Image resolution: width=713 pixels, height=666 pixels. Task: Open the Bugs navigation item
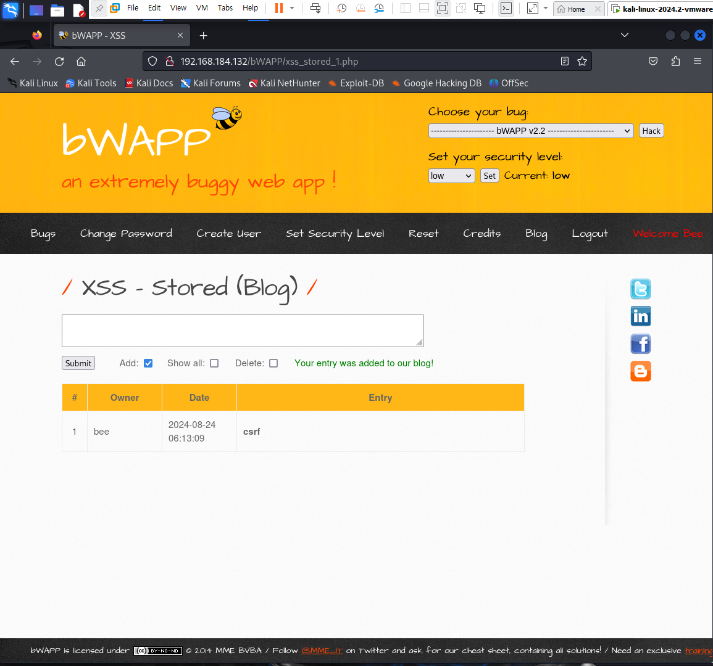tap(43, 234)
